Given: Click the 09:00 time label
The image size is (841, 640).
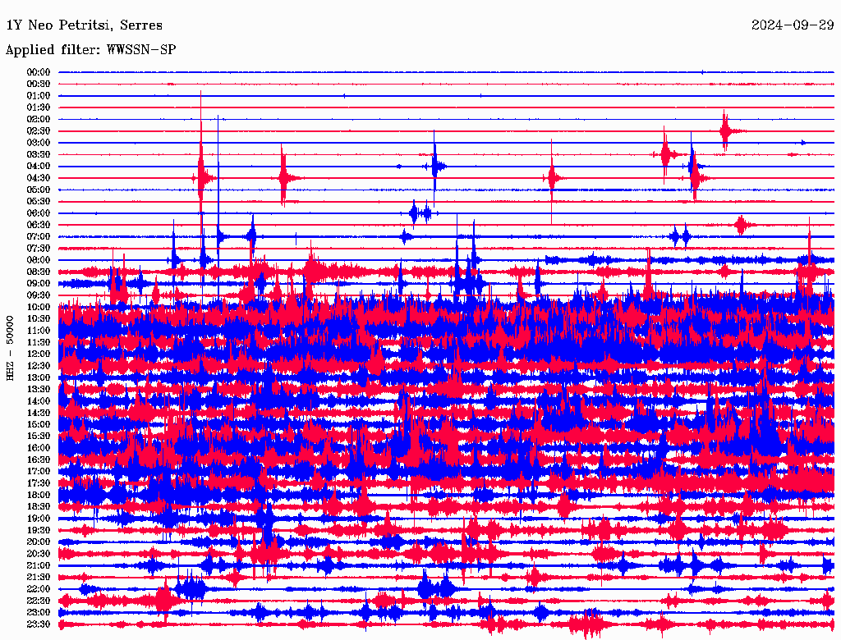Looking at the screenshot, I should point(39,284).
